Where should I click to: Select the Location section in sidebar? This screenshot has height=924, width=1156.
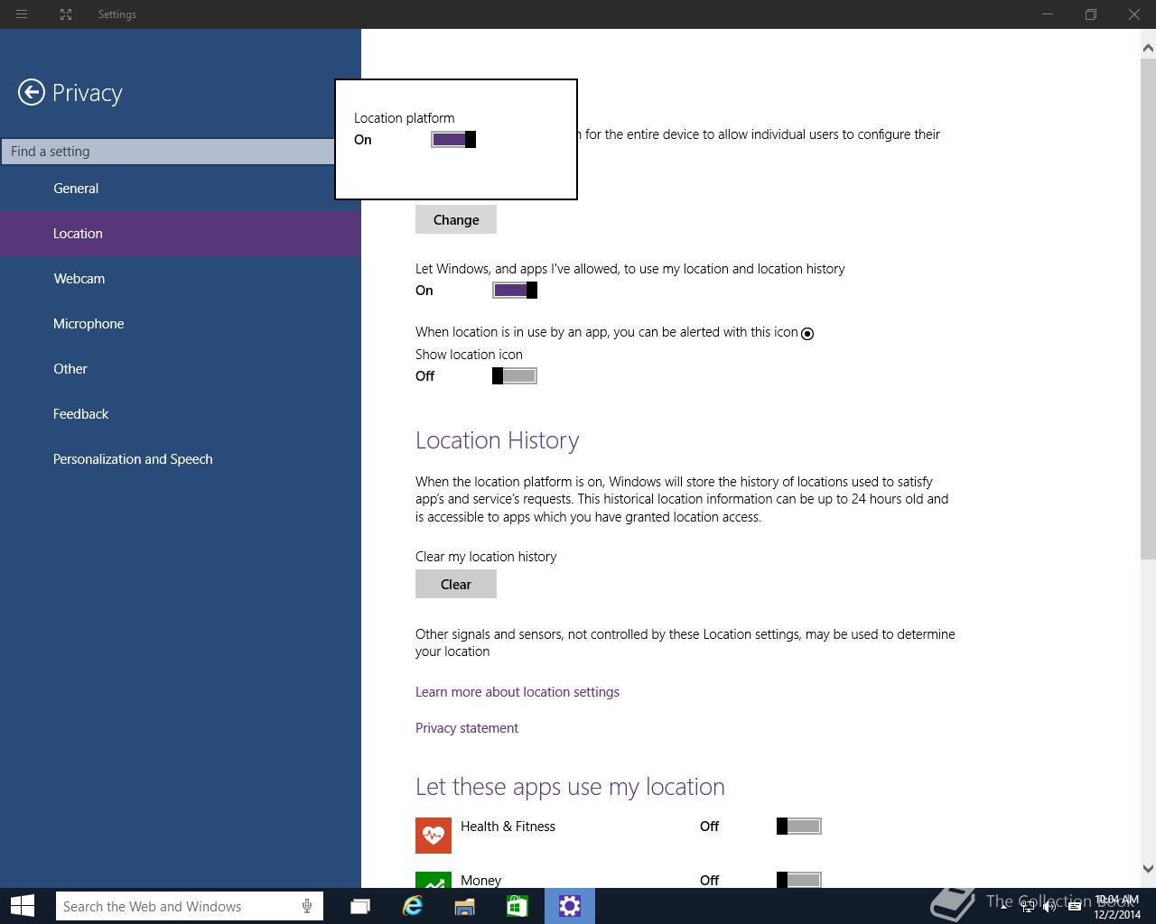(x=181, y=234)
